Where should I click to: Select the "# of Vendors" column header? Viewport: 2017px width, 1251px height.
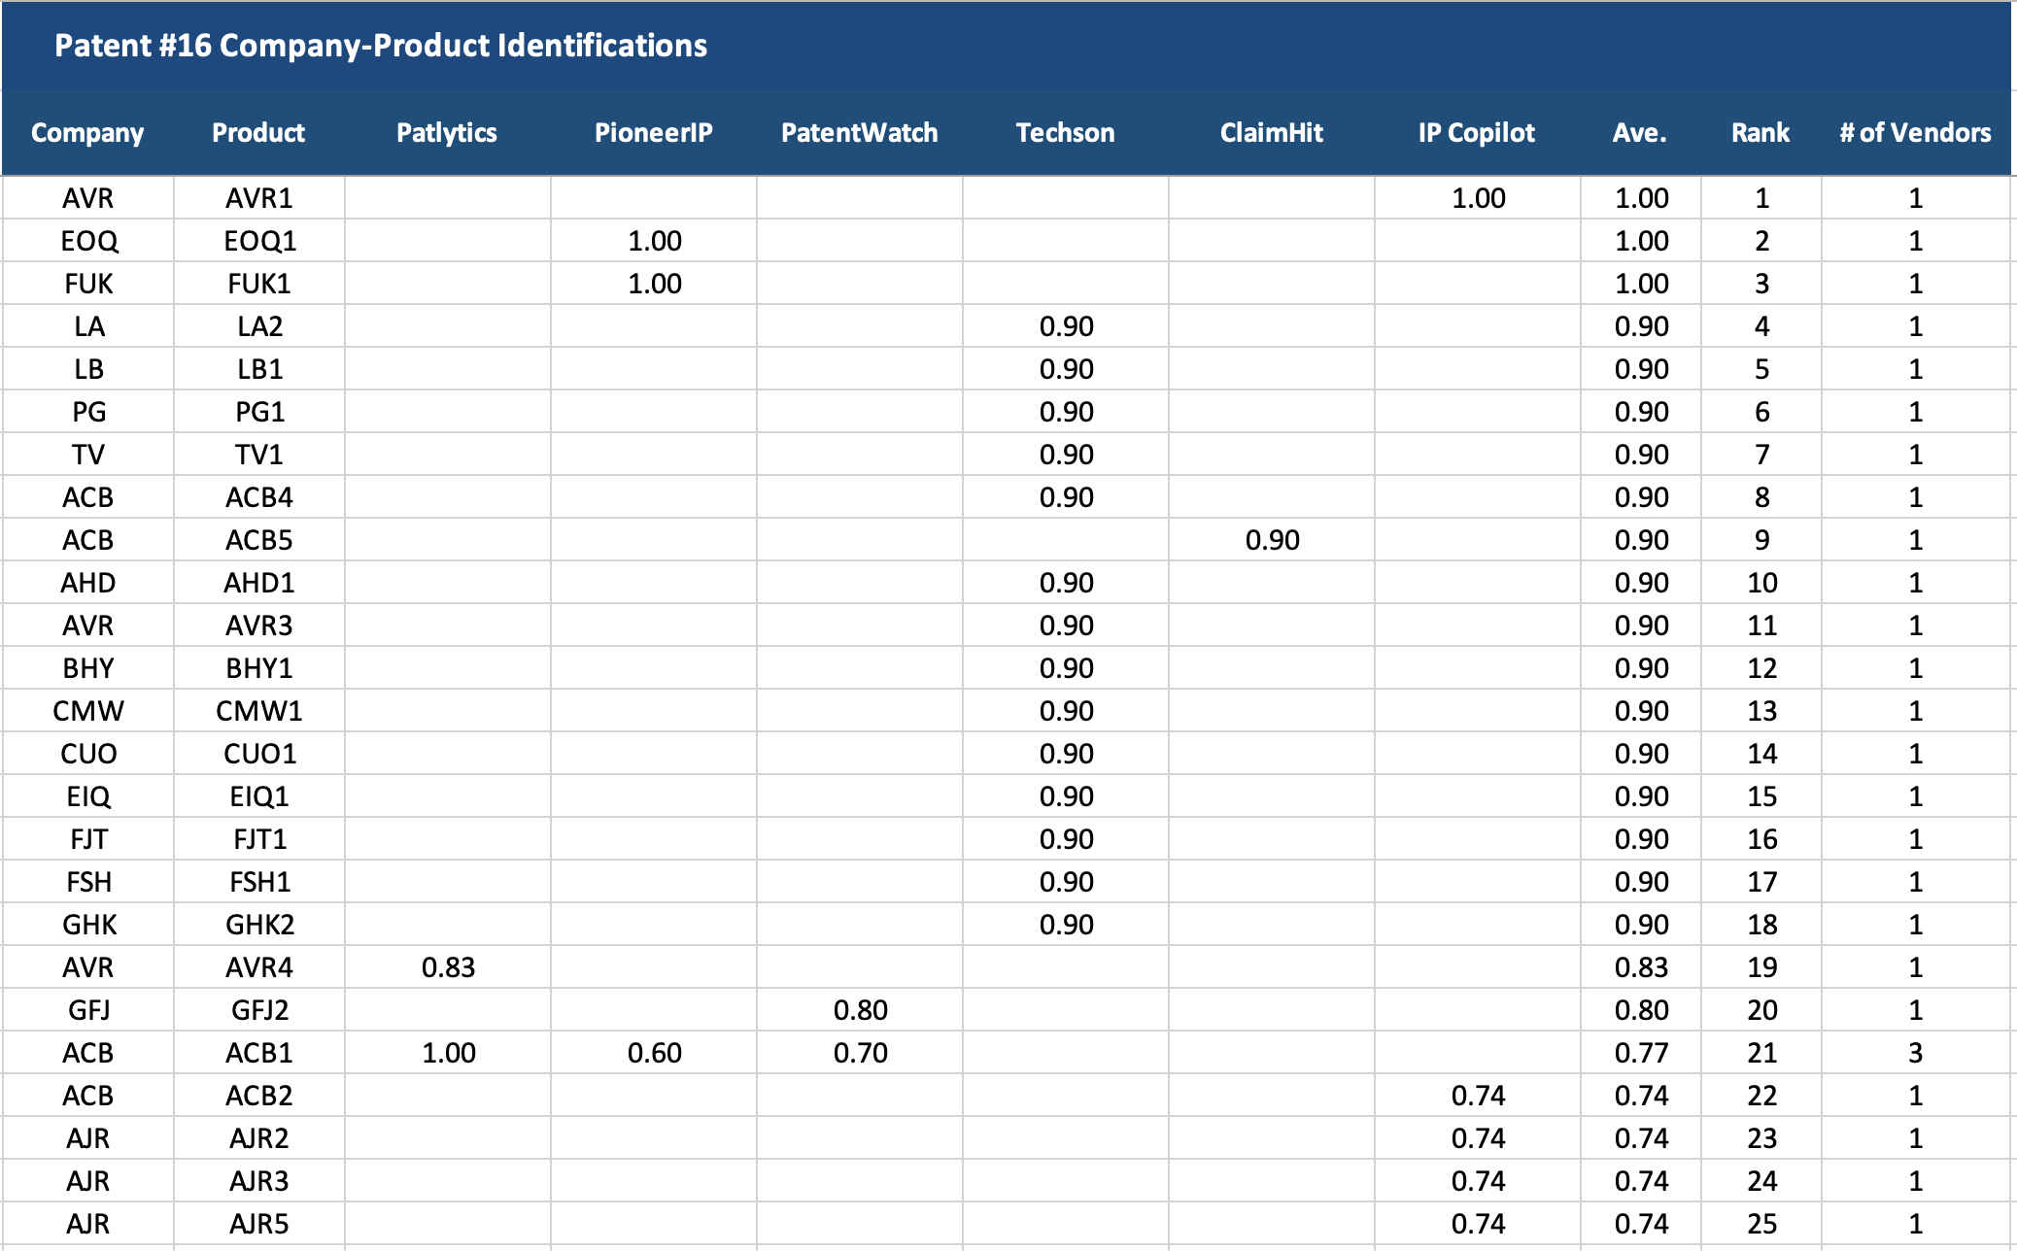click(x=1916, y=133)
